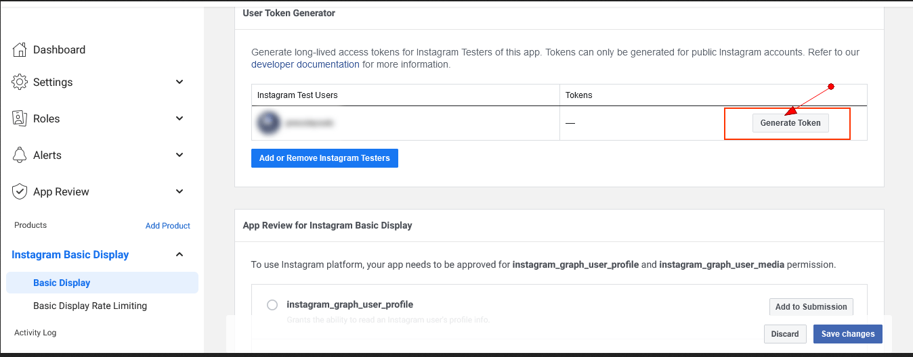The image size is (913, 357).
Task: Collapse the Instagram Basic Display section
Action: click(179, 255)
